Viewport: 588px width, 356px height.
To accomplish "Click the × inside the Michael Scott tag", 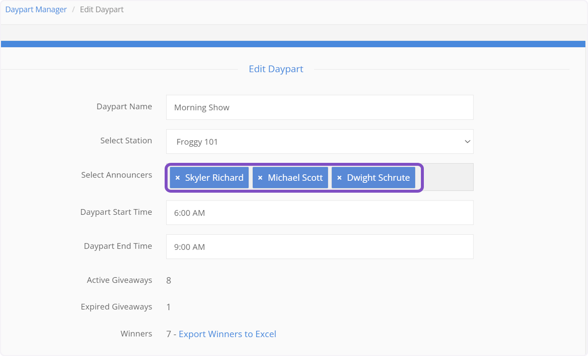I will tap(260, 178).
